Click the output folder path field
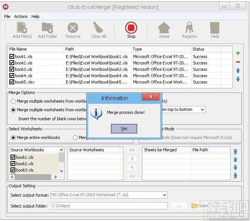 109,206
